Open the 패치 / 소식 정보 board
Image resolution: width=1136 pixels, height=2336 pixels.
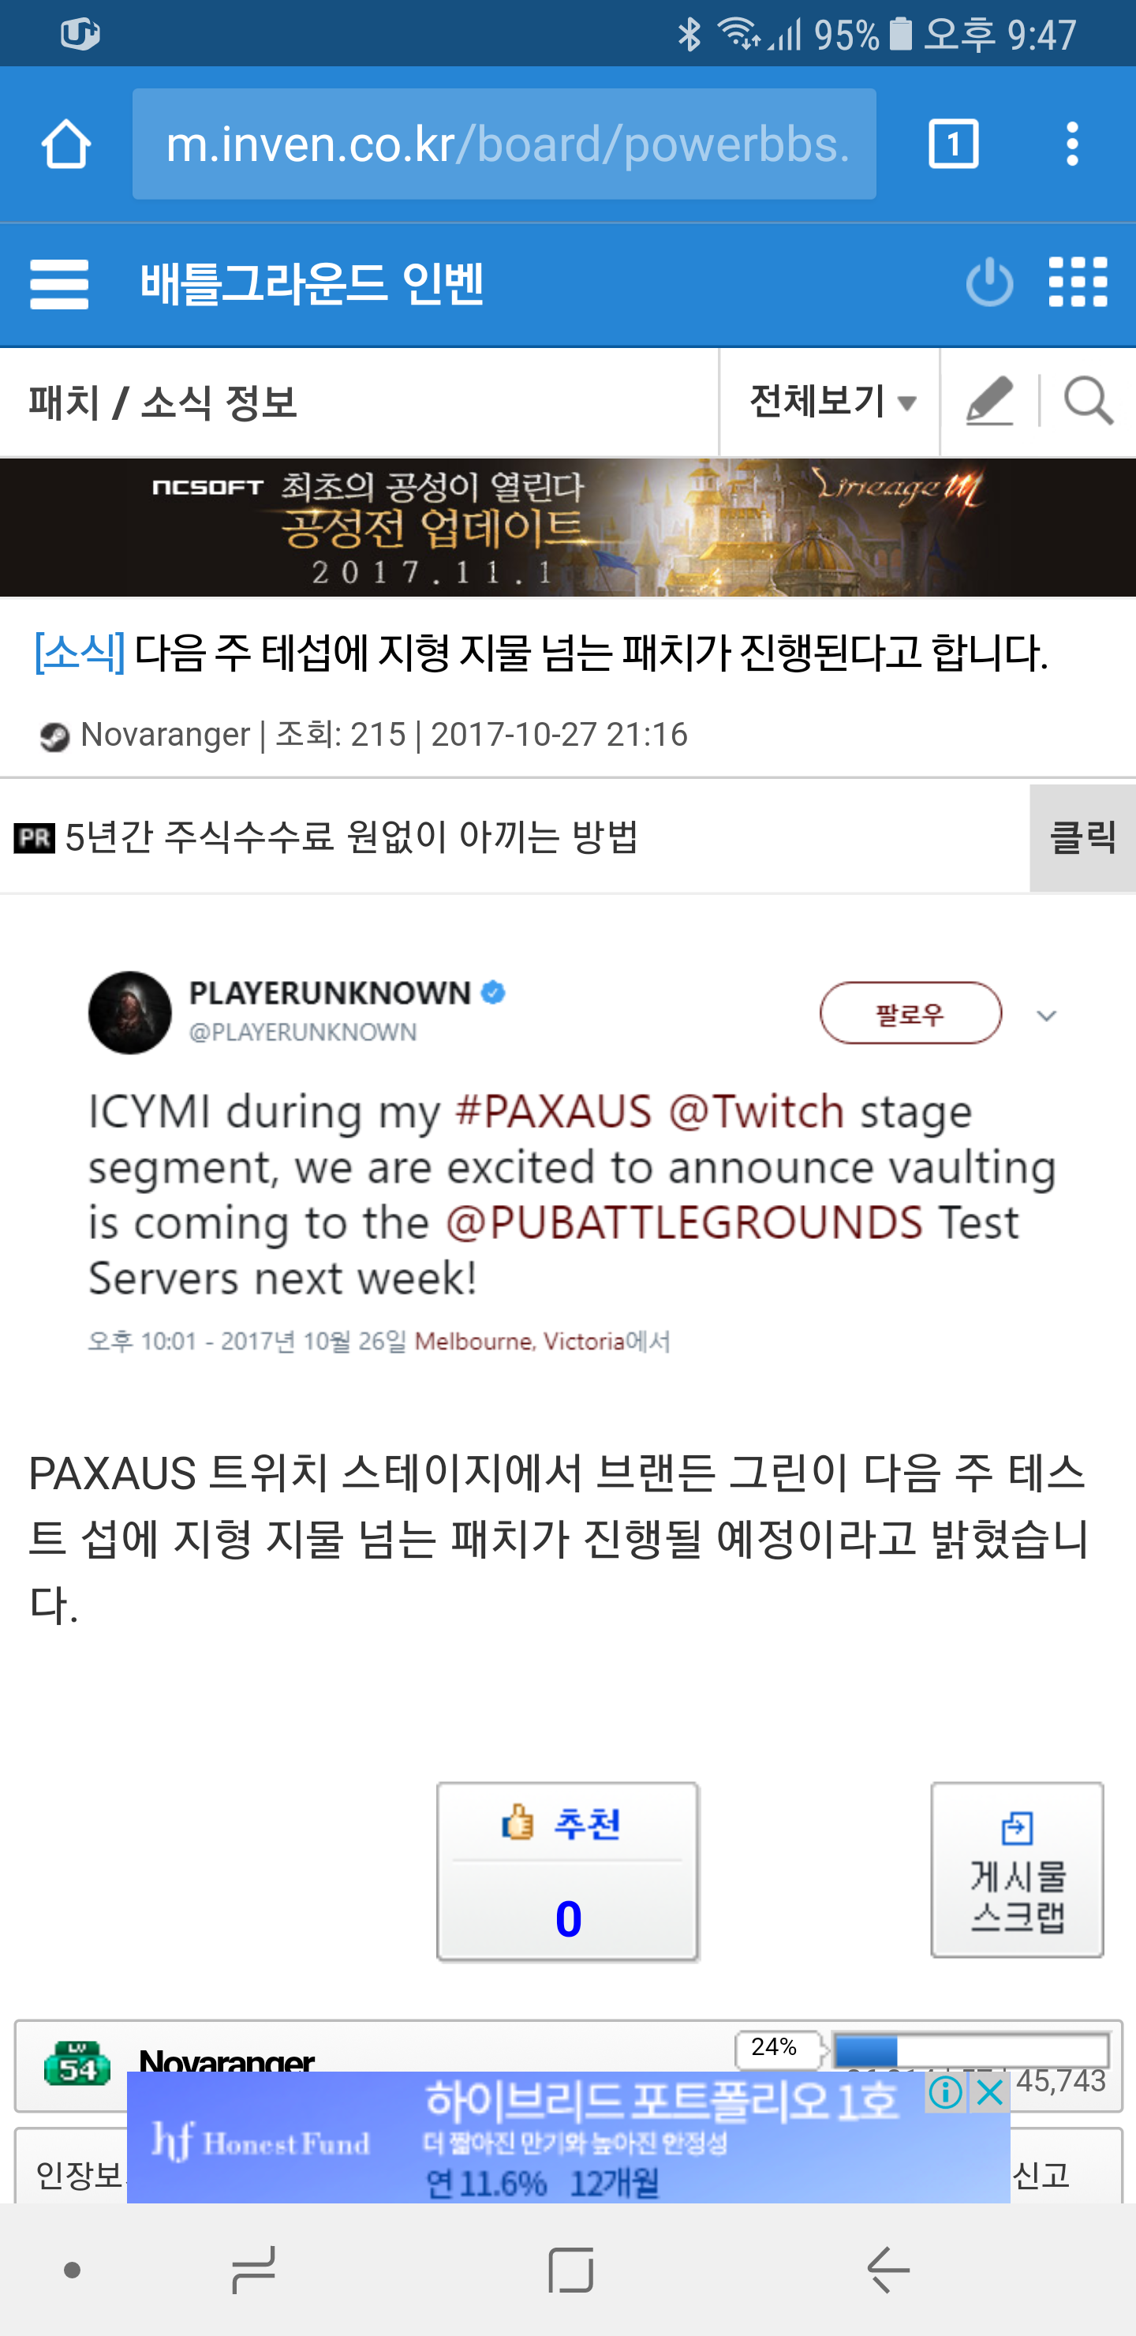(x=163, y=402)
